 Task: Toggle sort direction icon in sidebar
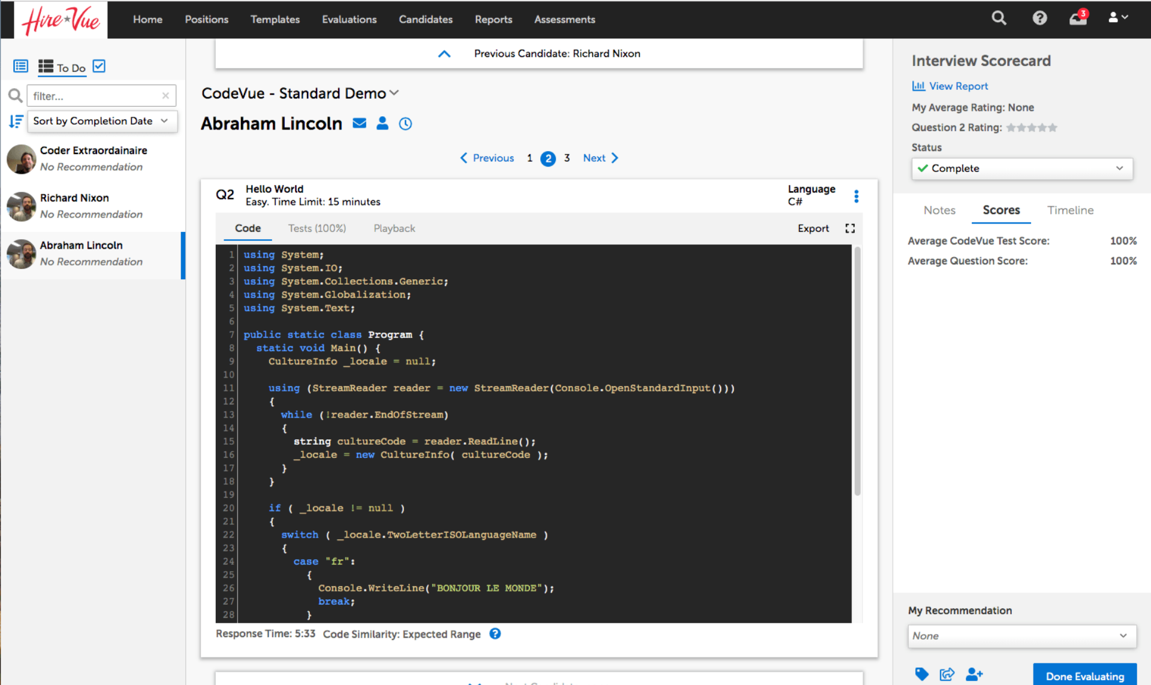point(16,122)
